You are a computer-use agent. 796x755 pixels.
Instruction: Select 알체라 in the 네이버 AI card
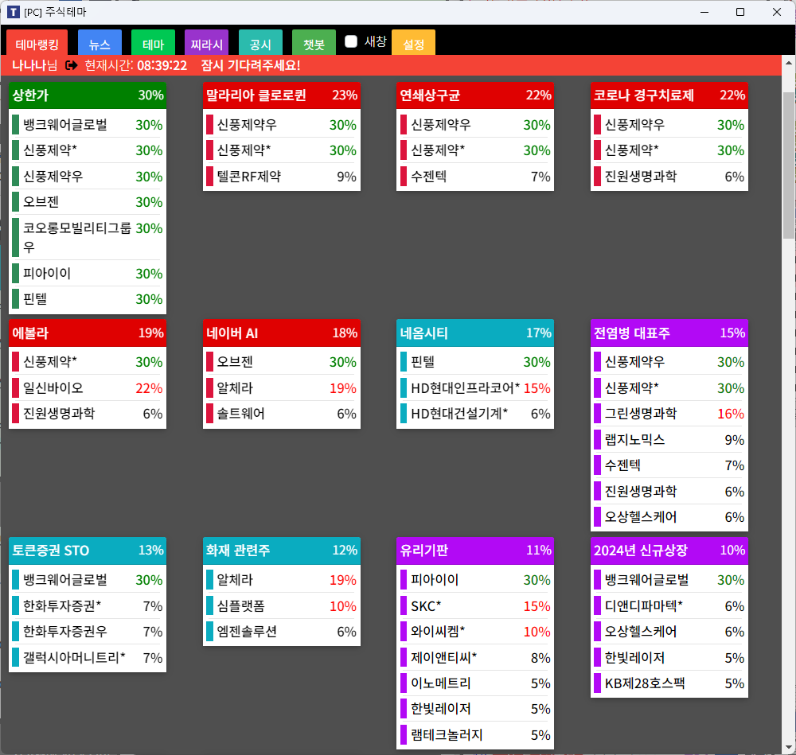282,388
